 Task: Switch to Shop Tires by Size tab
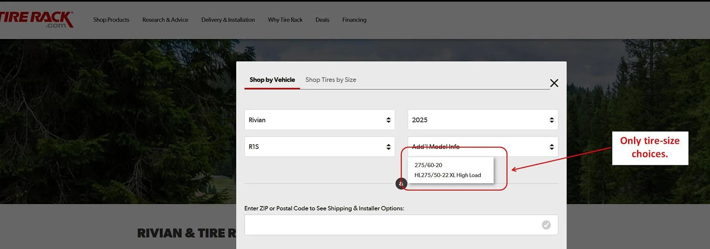[331, 80]
